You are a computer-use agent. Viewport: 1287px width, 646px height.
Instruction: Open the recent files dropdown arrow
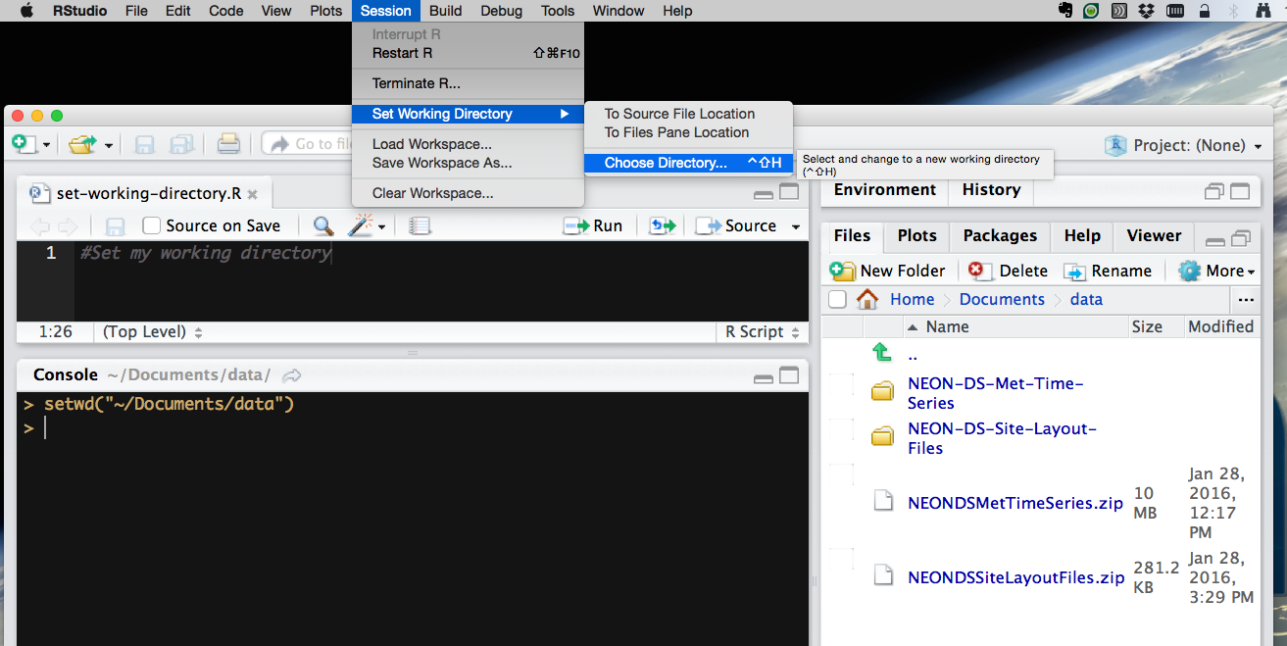[x=108, y=145]
